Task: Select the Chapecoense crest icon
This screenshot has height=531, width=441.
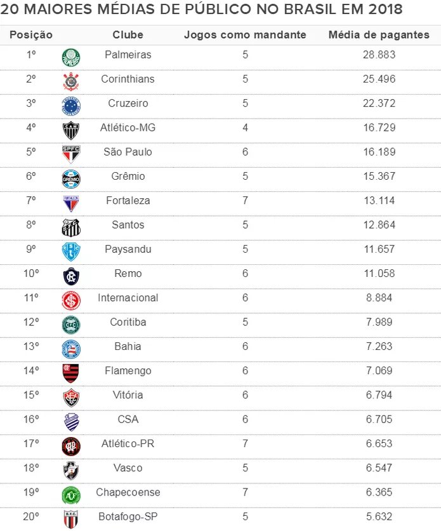Action: [x=71, y=494]
